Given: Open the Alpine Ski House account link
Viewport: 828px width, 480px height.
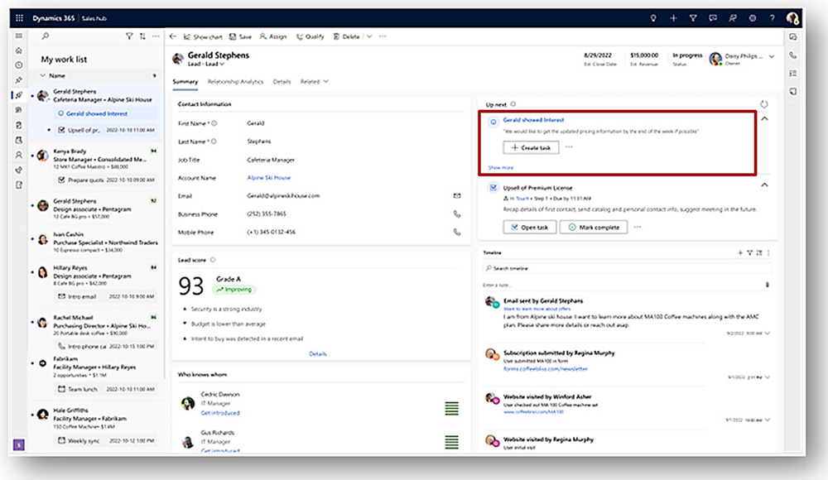Looking at the screenshot, I should coord(269,177).
